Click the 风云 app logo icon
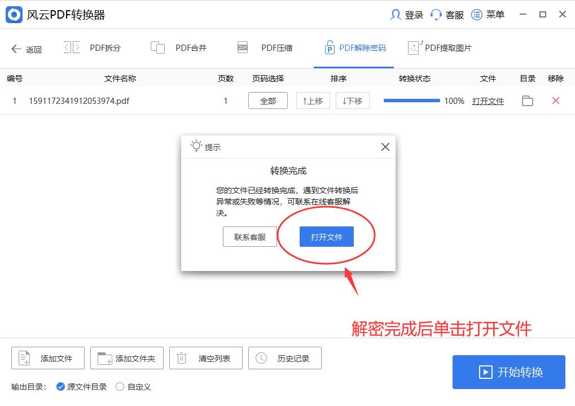 12,14
